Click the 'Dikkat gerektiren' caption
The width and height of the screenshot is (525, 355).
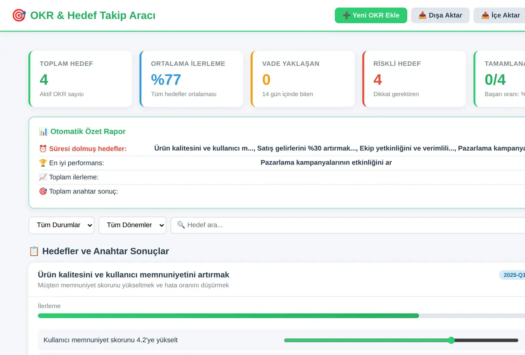396,94
